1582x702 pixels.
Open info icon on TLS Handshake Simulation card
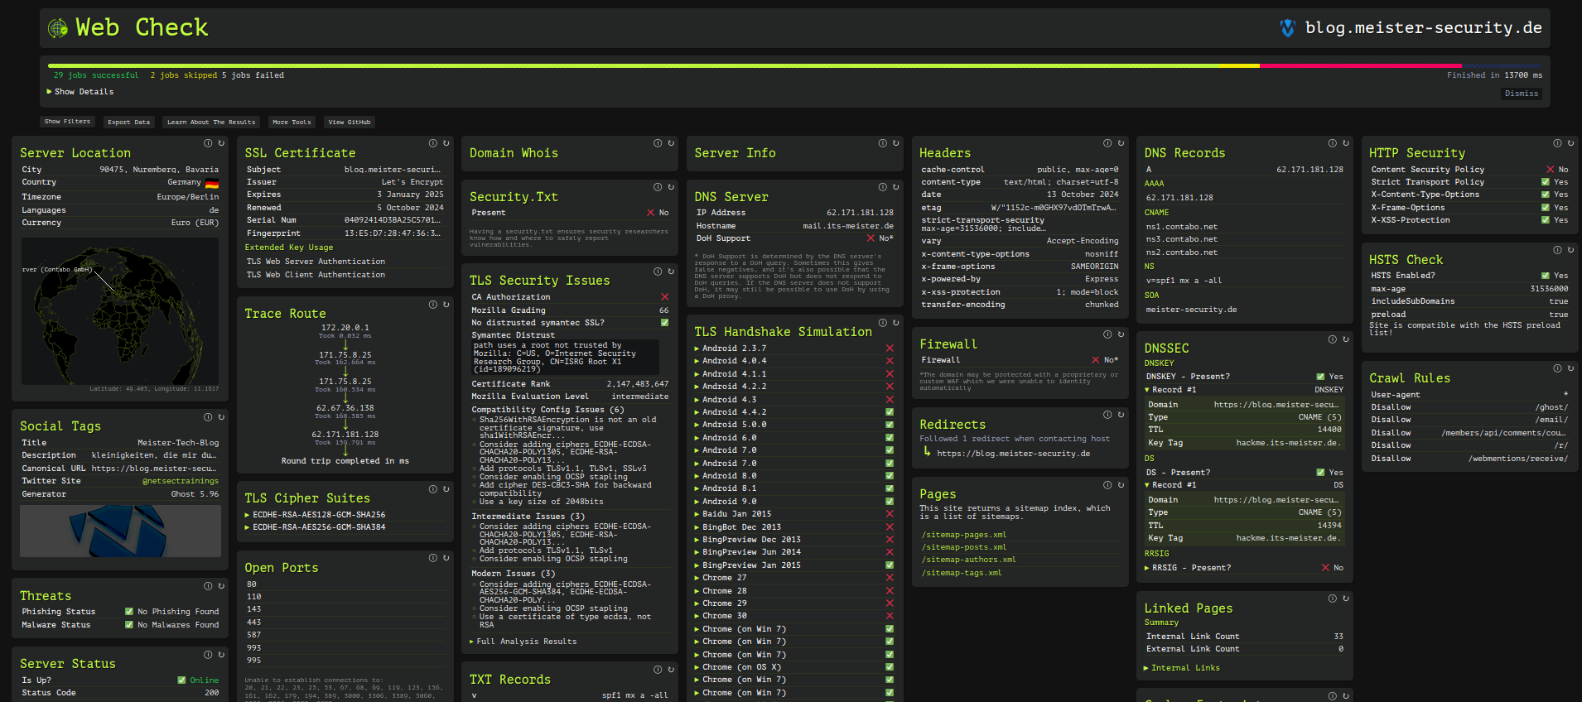(x=883, y=323)
